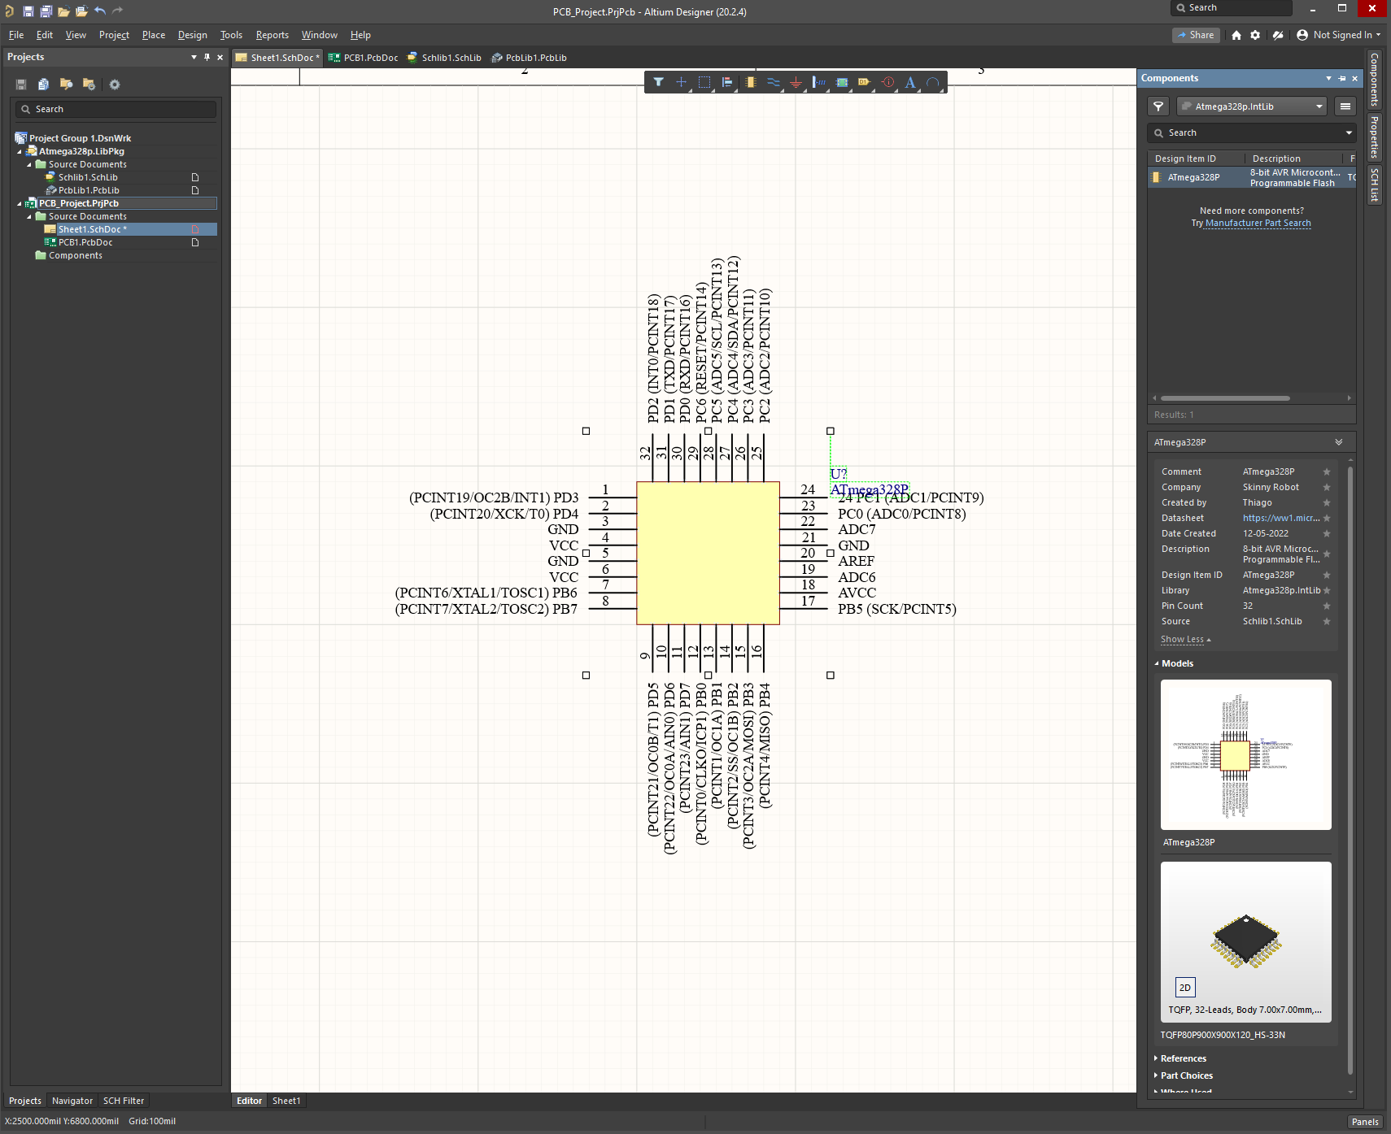Open the Manufacturer Part Search link
Screen dimensions: 1391x1134
1258,223
